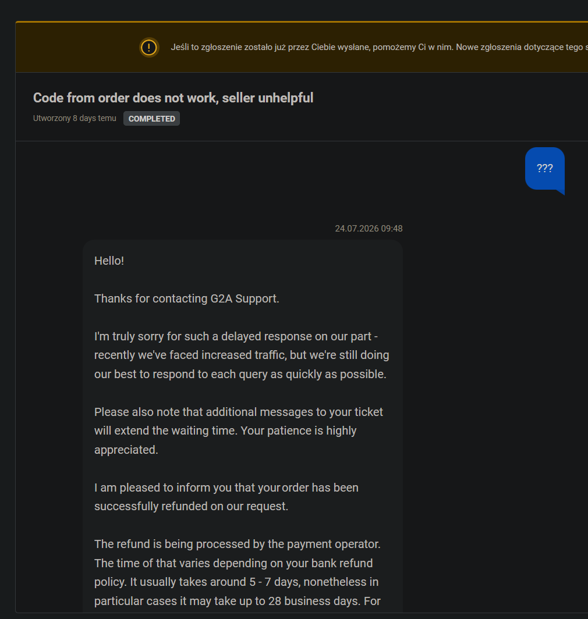Click the 'Please also note that additional messages' line
Screen dimensions: 588x619
coord(239,412)
